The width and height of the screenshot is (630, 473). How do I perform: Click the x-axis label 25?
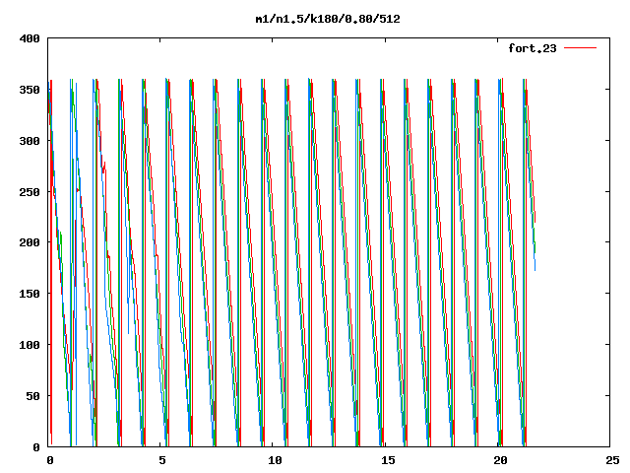(x=612, y=460)
